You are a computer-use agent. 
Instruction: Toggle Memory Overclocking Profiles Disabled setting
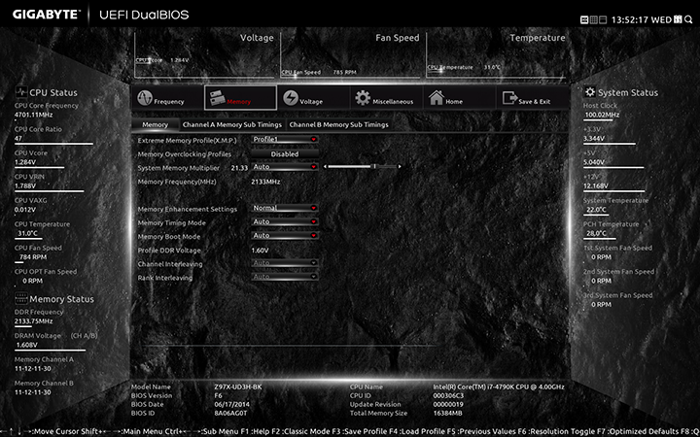[285, 153]
